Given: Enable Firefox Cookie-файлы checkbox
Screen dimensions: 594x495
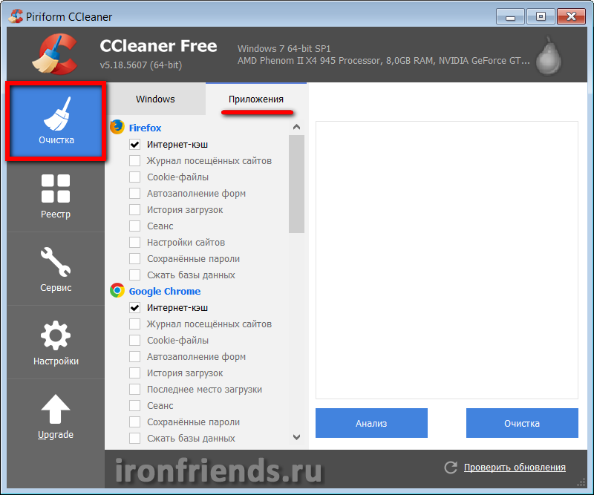Looking at the screenshot, I should (x=135, y=177).
